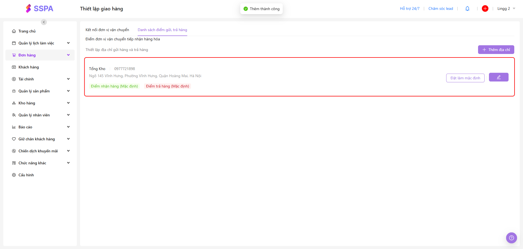Open Chăm sóc lead link
523x249 pixels.
(441, 9)
